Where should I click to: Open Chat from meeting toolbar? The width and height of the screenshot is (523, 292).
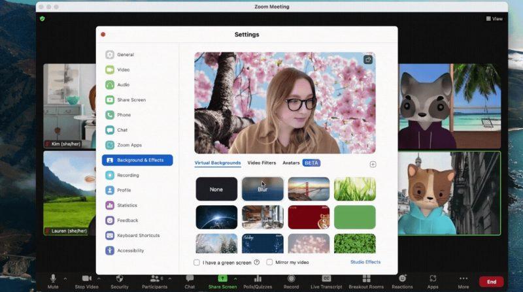(x=190, y=282)
